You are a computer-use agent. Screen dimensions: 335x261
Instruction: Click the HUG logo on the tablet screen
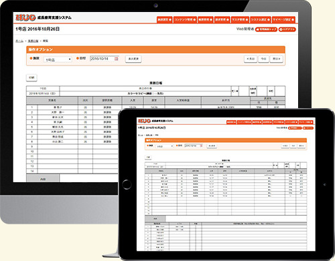(144, 121)
